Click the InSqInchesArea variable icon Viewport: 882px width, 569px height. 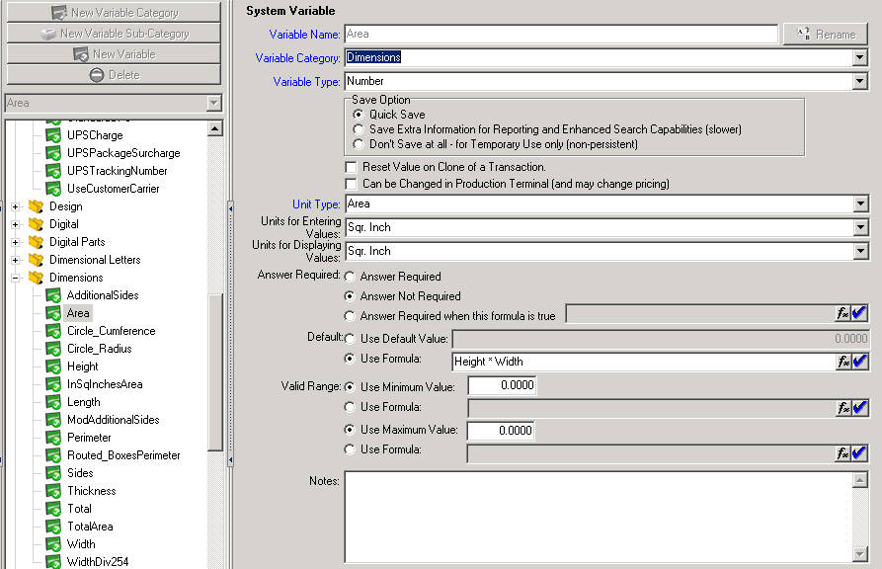pos(53,384)
